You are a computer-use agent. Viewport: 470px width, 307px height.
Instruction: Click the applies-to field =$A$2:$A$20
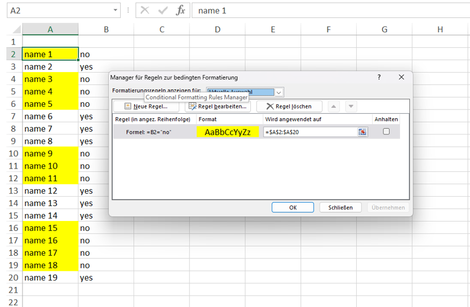tap(310, 132)
